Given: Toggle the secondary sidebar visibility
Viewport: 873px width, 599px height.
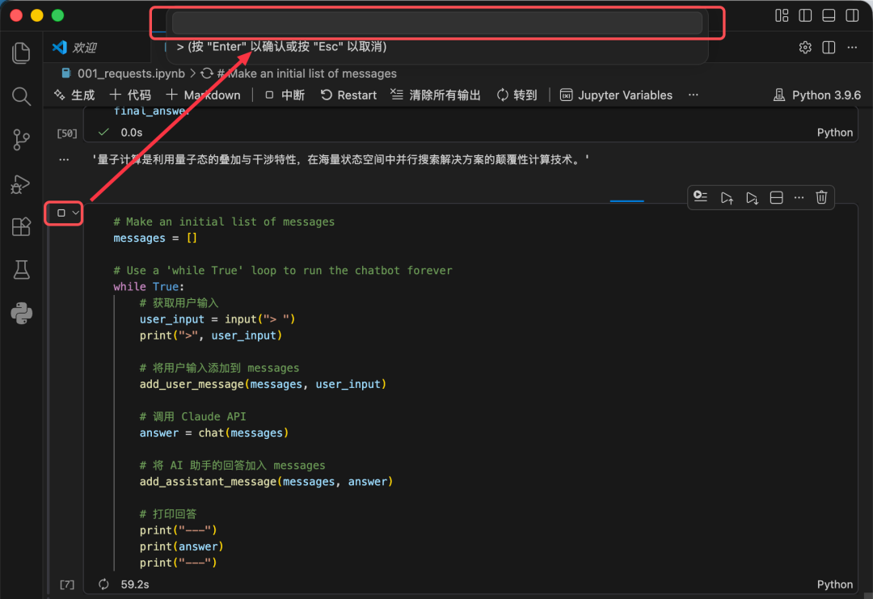Looking at the screenshot, I should pos(852,15).
